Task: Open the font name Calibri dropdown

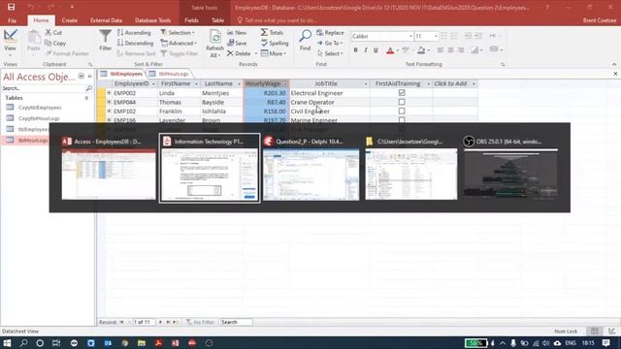Action: click(410, 37)
